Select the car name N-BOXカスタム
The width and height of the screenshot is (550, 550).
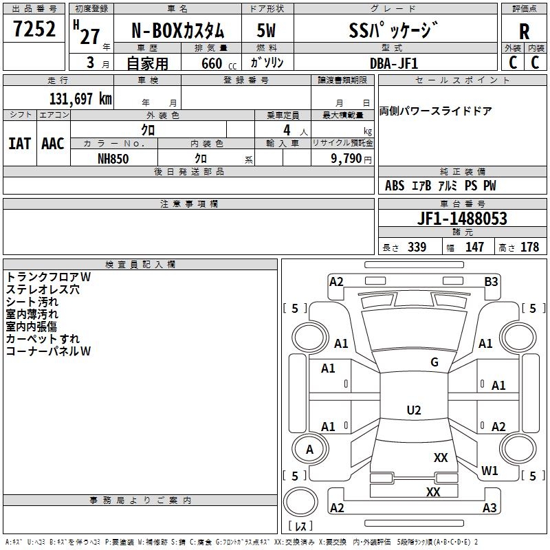tap(177, 32)
